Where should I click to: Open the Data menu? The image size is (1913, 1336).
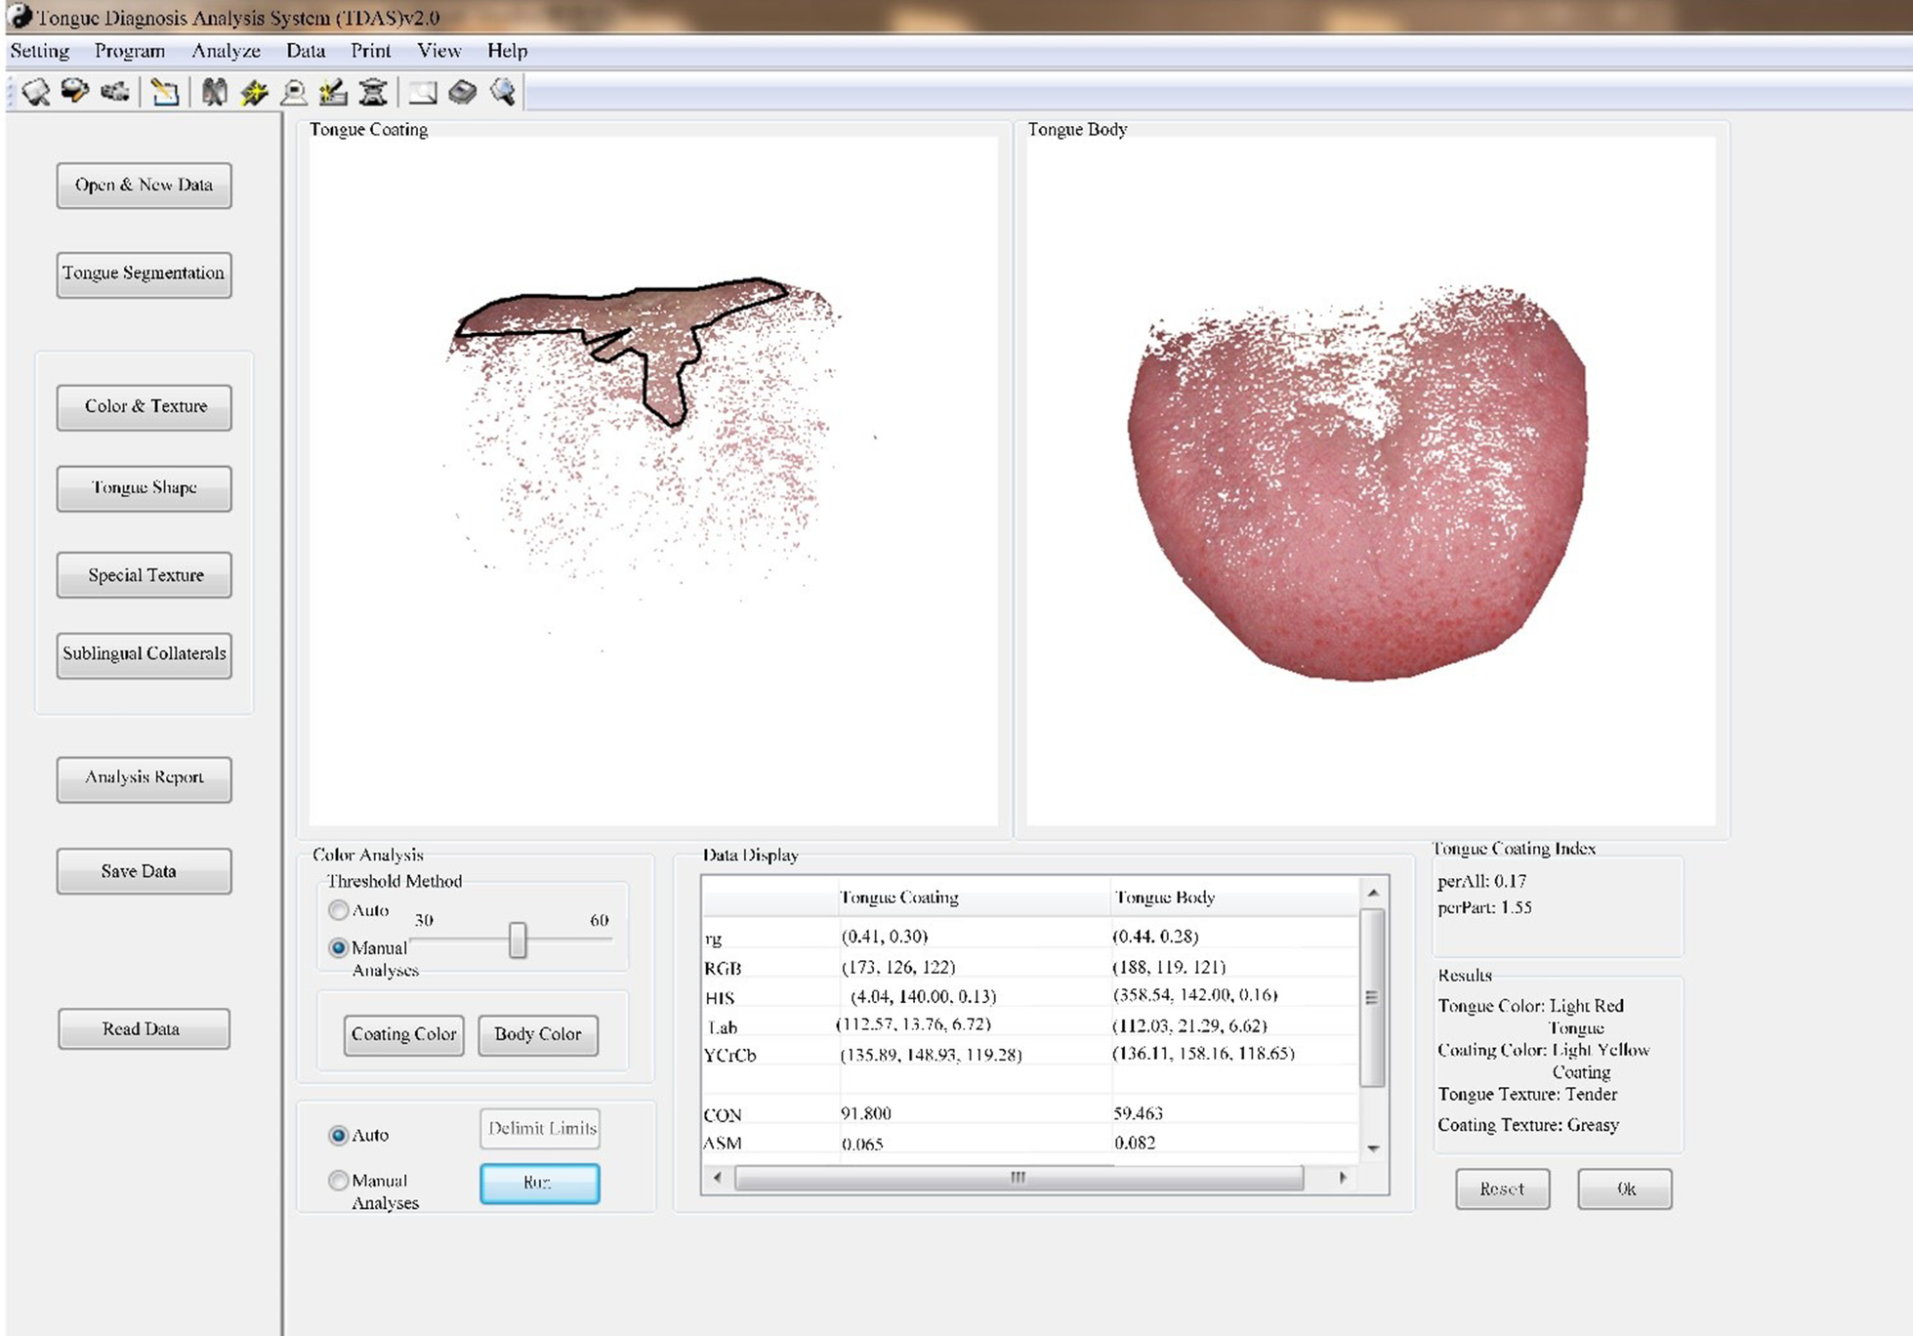tap(306, 51)
